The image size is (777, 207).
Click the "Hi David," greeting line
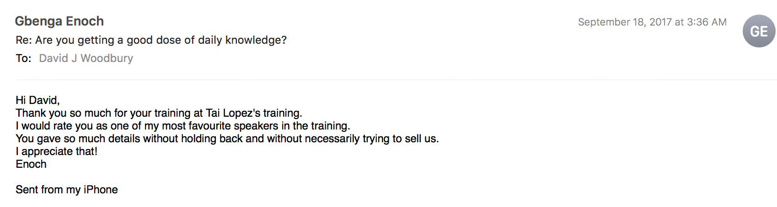(38, 100)
